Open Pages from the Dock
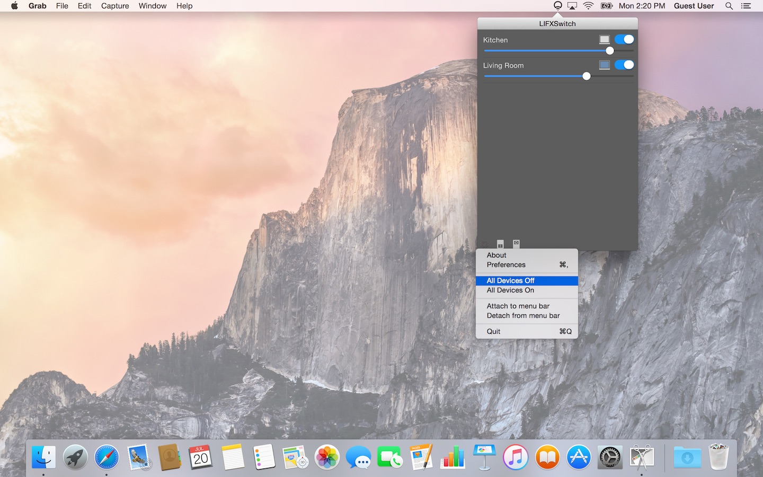The height and width of the screenshot is (477, 763). (421, 457)
